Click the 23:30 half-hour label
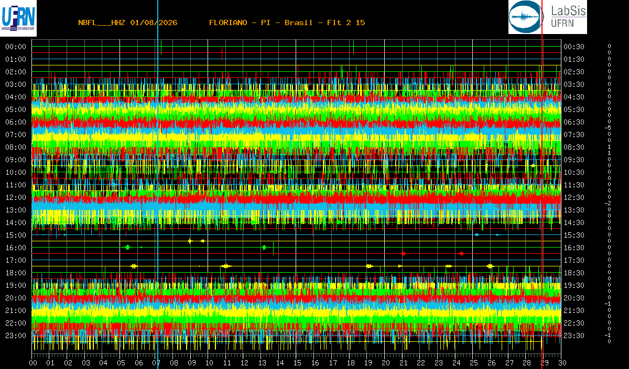Viewport: 629px width, 369px height. coord(573,336)
